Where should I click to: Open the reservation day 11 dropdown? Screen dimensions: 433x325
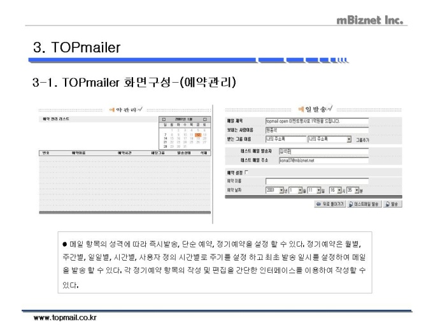(x=315, y=191)
